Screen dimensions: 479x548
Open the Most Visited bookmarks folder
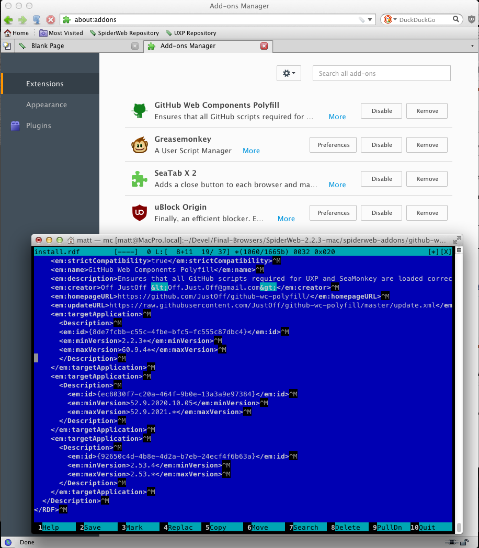point(61,33)
